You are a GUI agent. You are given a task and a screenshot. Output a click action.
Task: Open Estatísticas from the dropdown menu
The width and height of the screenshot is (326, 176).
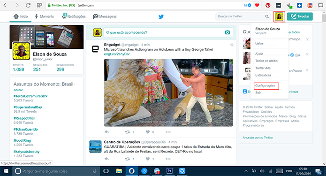(x=263, y=75)
